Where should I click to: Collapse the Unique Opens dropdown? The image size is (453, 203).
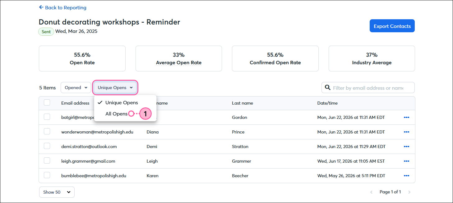point(115,88)
